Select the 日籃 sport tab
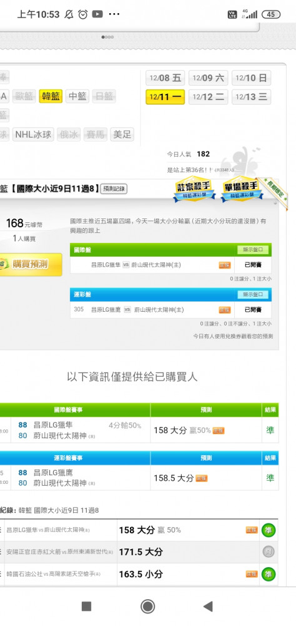Screen dimensions: 296x626 (x=104, y=96)
